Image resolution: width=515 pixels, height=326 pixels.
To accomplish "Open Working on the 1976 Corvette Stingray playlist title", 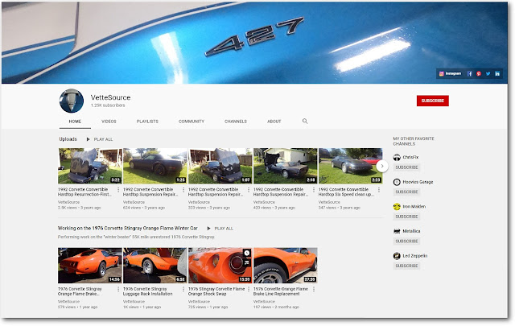I will pyautogui.click(x=128, y=228).
